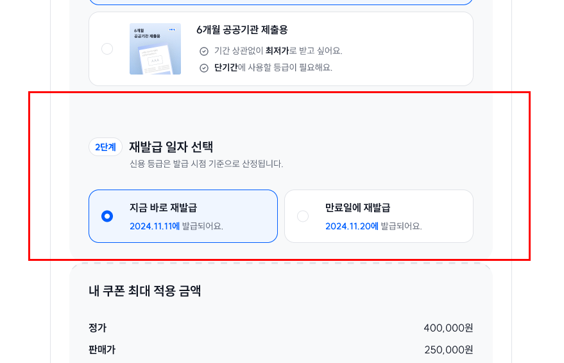
Task: Click the 6개월 공공기관 제출용 product thumbnail
Action: 155,49
